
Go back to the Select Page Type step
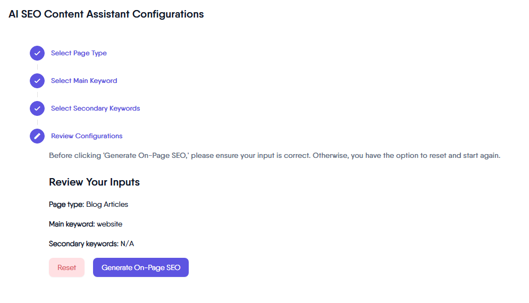[x=79, y=53]
